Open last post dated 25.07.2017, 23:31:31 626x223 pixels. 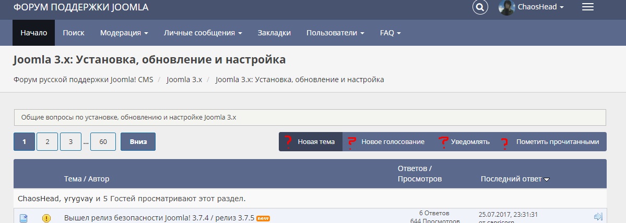(x=508, y=215)
